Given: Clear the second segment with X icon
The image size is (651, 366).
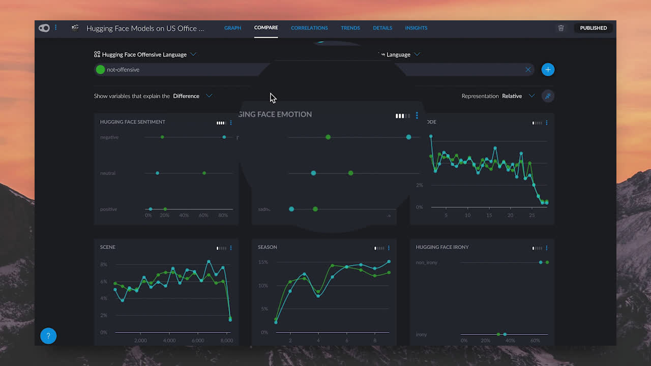Looking at the screenshot, I should [x=528, y=70].
